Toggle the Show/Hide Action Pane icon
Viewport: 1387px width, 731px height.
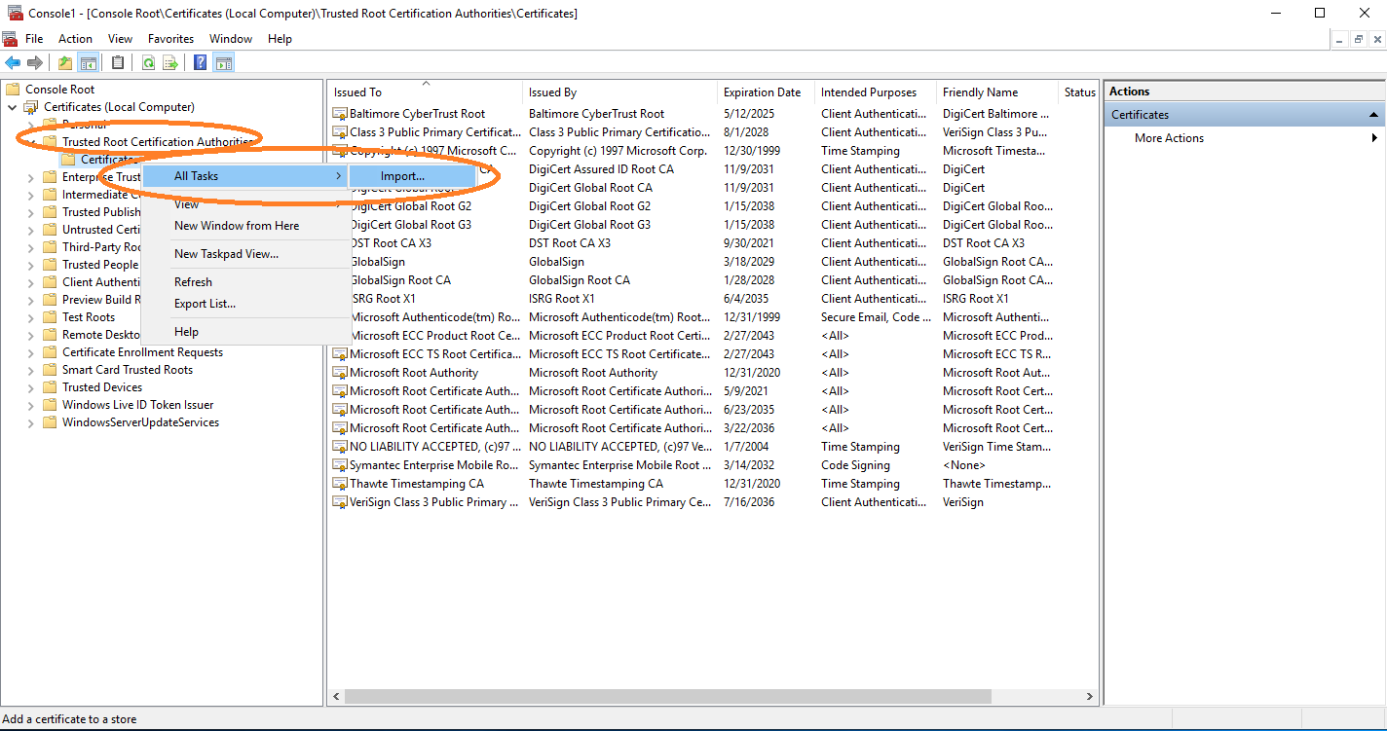(223, 62)
